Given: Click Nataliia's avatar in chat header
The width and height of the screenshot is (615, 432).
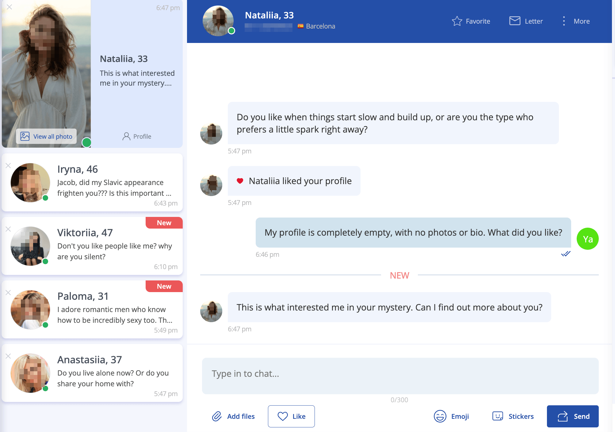Looking at the screenshot, I should [218, 21].
